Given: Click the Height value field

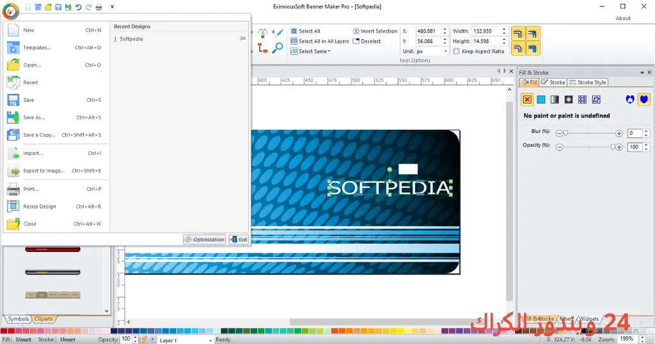Looking at the screenshot, I should tap(486, 42).
